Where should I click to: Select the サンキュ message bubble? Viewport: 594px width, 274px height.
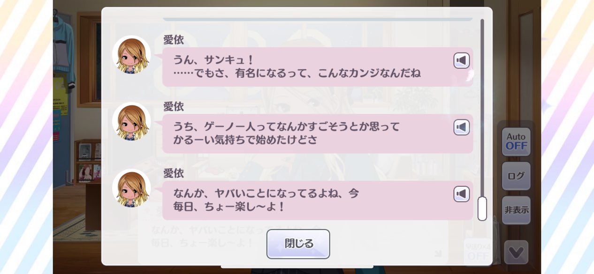pos(318,67)
